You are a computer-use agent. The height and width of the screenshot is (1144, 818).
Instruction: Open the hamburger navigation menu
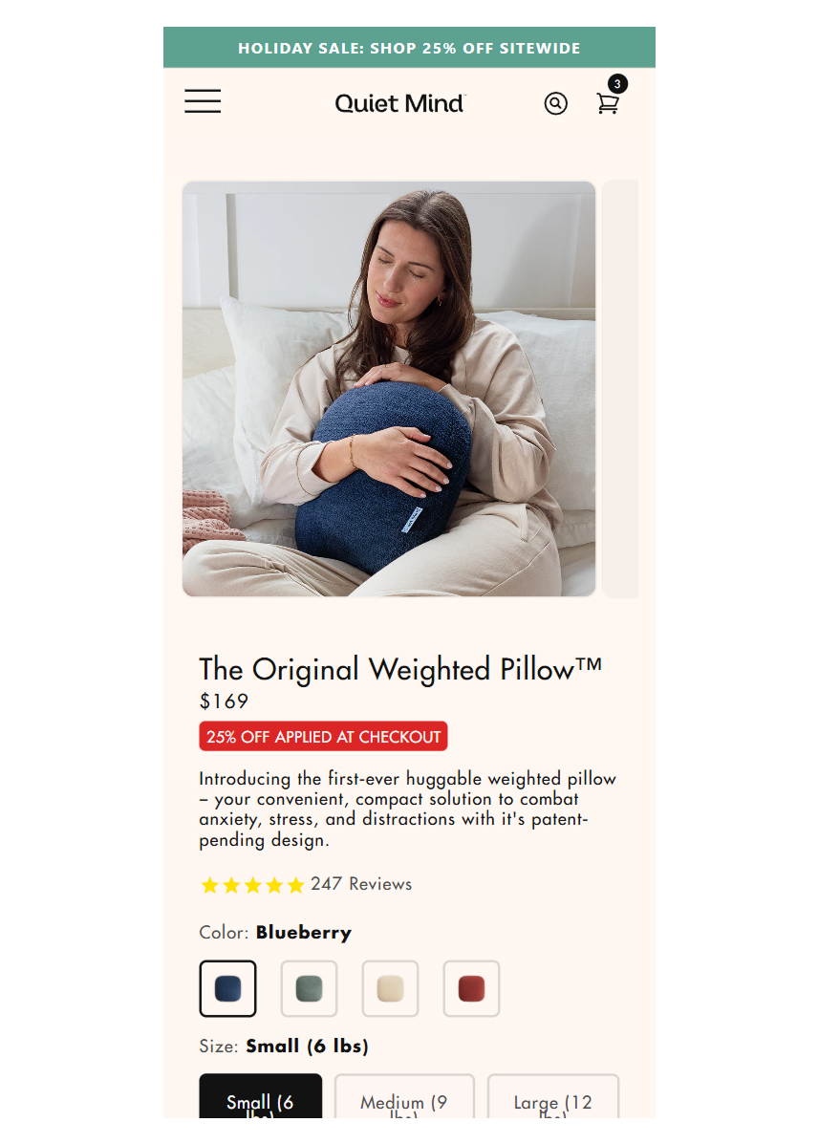point(203,101)
